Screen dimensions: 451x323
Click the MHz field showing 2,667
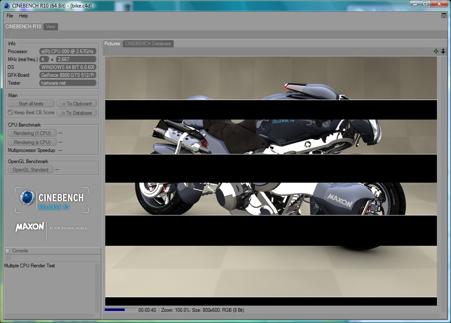(76, 59)
